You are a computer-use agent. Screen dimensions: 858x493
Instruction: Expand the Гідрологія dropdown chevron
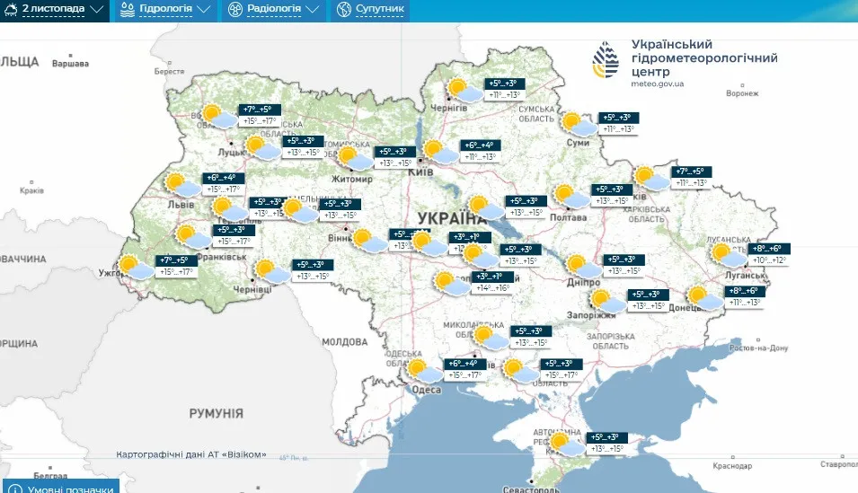click(x=205, y=11)
